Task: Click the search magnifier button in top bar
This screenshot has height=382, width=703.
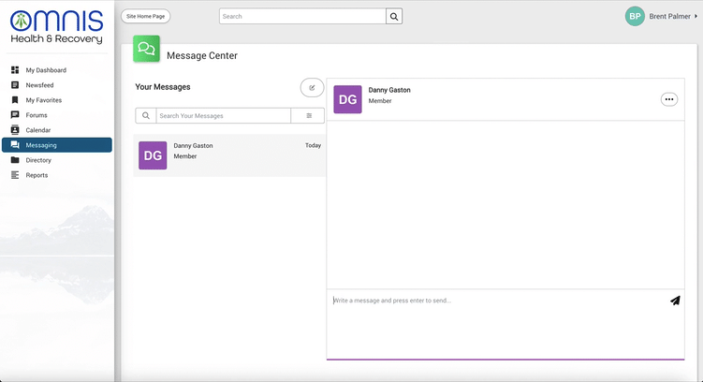Action: (394, 16)
